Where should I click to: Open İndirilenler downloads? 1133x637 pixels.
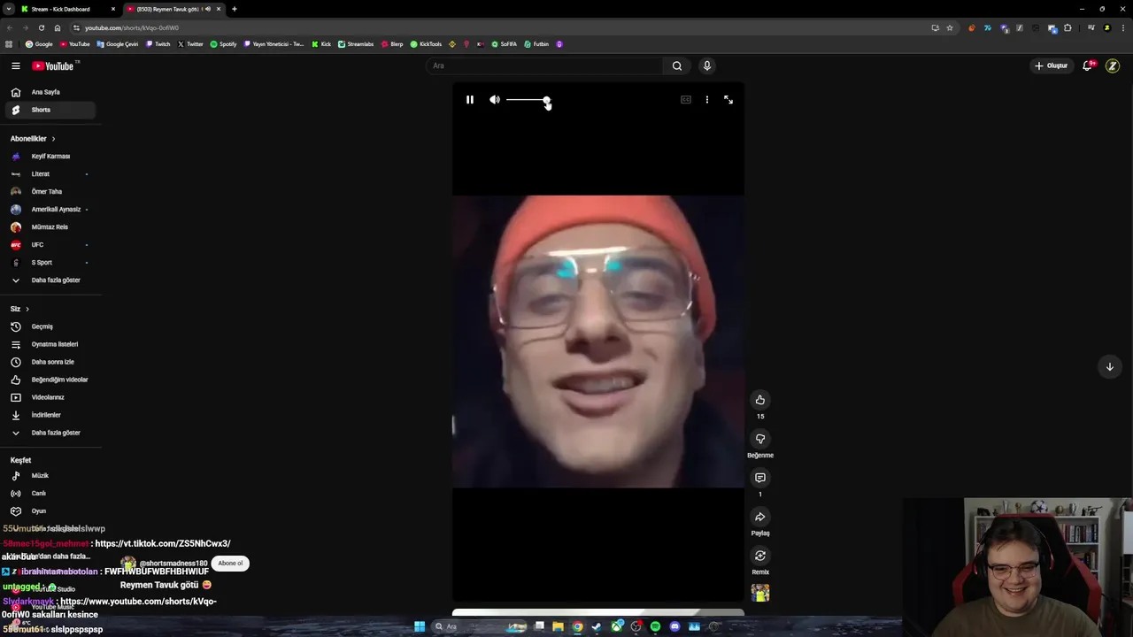click(x=49, y=415)
